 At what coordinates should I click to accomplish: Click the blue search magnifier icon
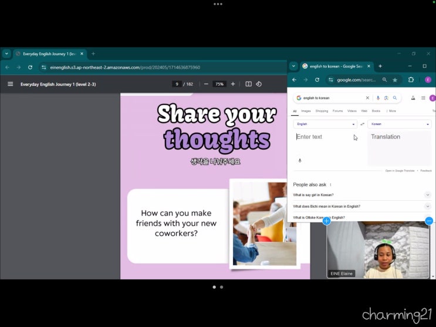(x=395, y=98)
